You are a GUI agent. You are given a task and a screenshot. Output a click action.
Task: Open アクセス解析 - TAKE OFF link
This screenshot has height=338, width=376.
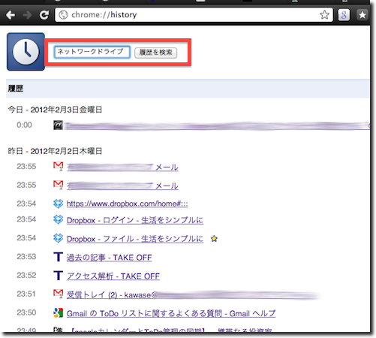tap(113, 276)
